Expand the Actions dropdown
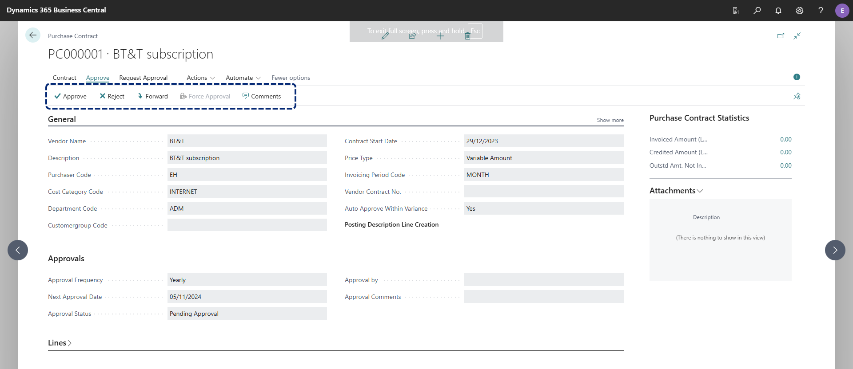The image size is (853, 369). click(201, 78)
